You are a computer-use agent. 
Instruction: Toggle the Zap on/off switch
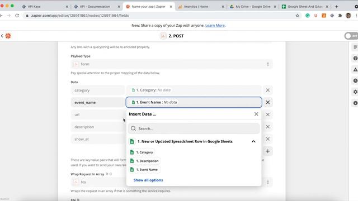click(351, 36)
